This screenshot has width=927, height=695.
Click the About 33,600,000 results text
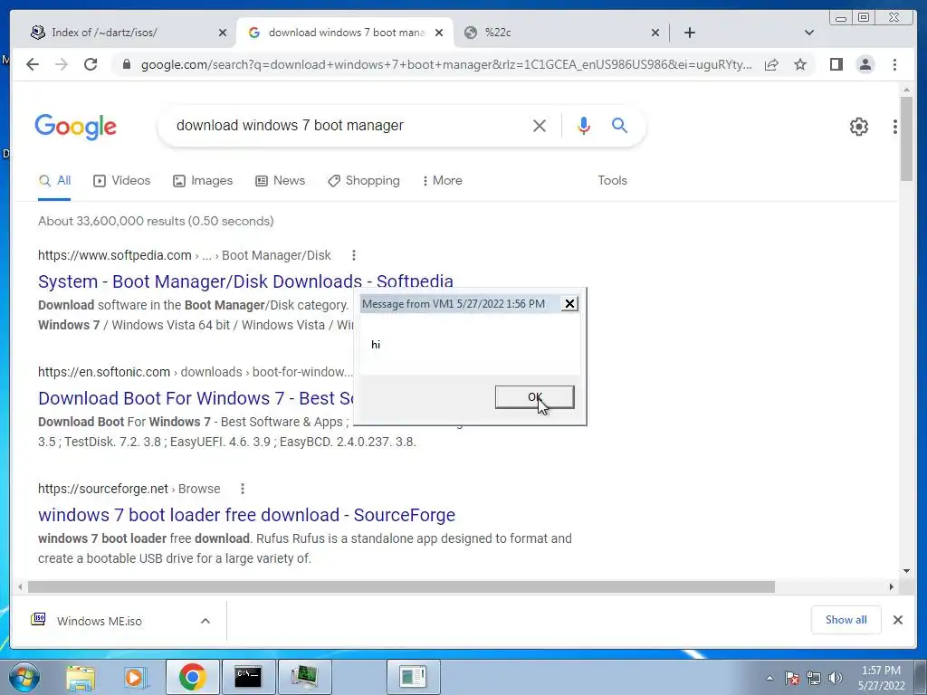click(156, 221)
